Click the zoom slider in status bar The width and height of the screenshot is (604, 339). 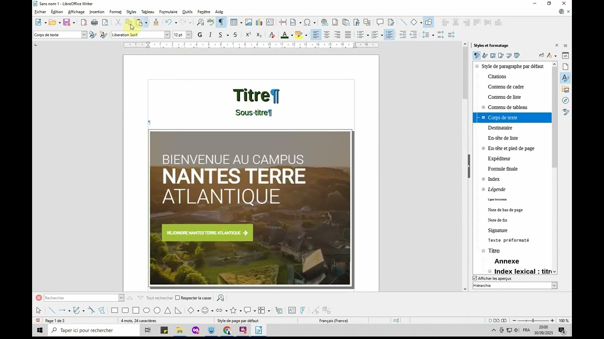click(x=533, y=321)
